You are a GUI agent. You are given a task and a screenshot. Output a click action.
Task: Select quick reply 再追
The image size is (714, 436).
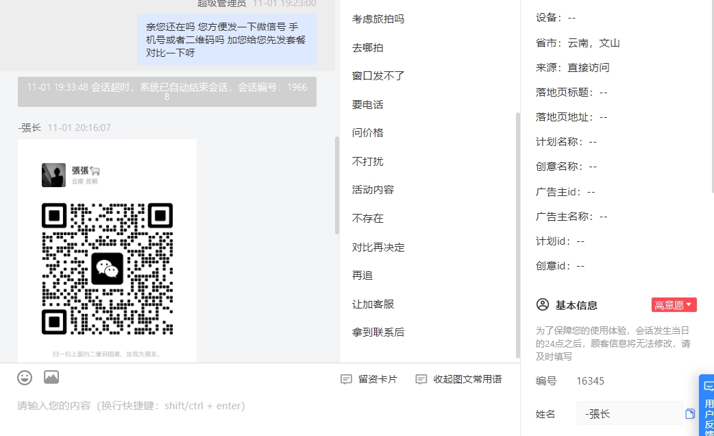click(x=362, y=276)
